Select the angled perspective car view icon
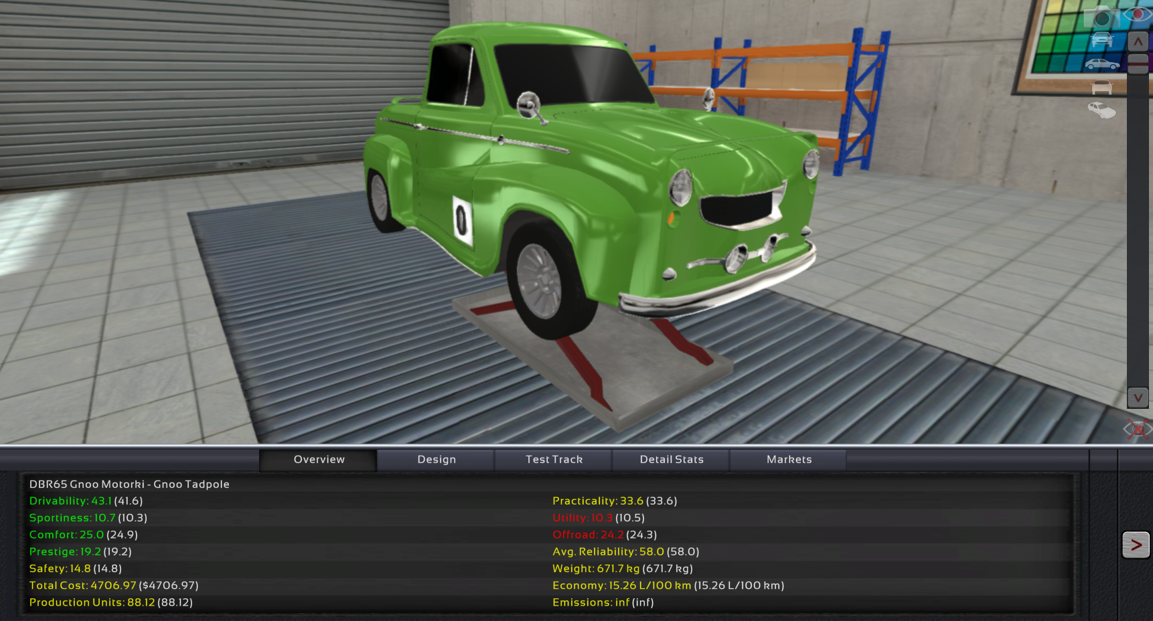 (x=1101, y=110)
